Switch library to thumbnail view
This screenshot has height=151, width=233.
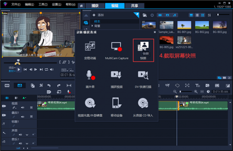[x=203, y=15]
